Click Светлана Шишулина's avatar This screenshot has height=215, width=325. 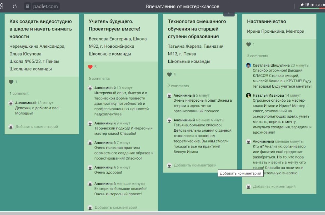click(x=249, y=66)
